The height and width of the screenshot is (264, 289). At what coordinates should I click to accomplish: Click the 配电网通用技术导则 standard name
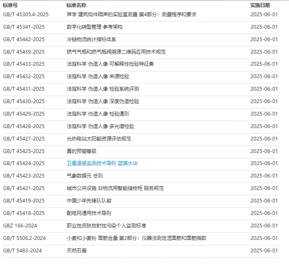(89, 213)
